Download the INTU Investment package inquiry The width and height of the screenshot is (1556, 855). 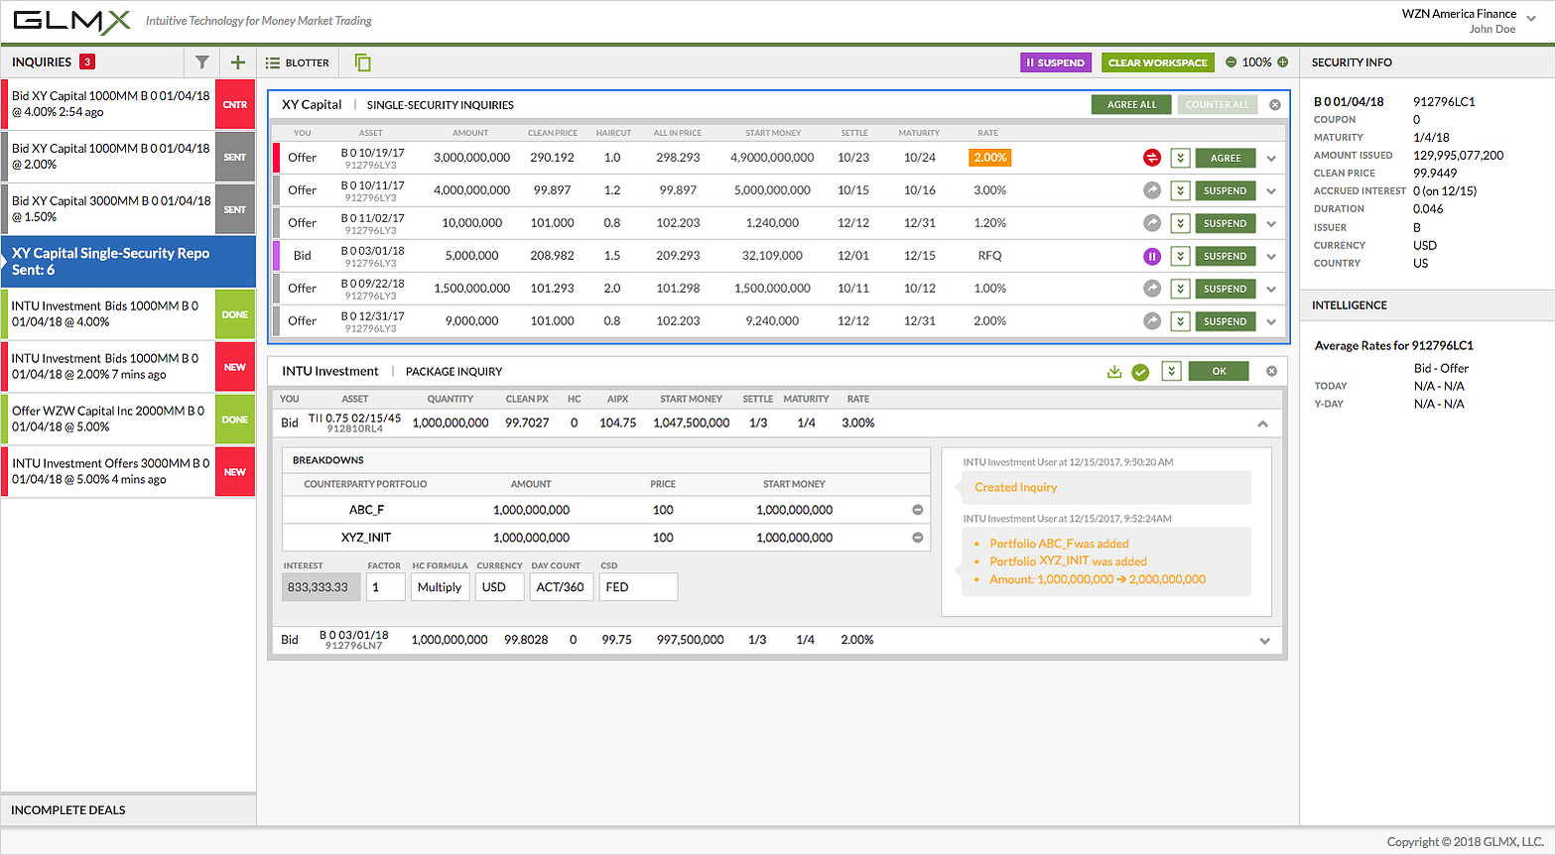[1114, 371]
